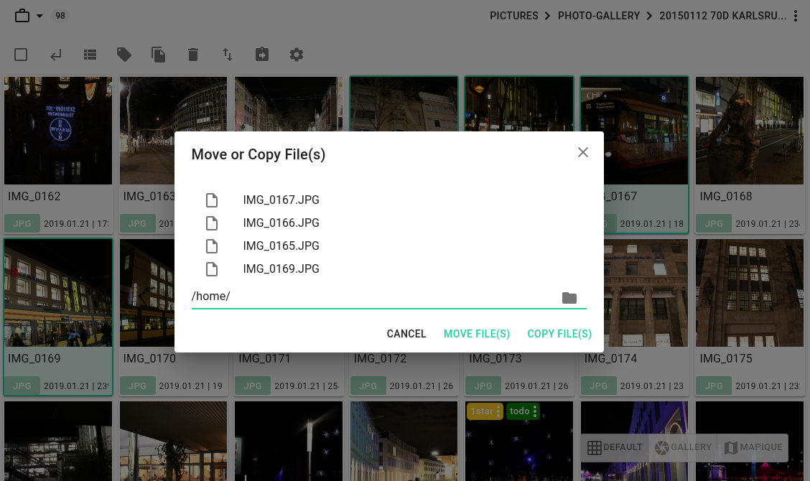Select IMG_0169.JPG text in dialog list
This screenshot has height=481, width=810.
[281, 268]
